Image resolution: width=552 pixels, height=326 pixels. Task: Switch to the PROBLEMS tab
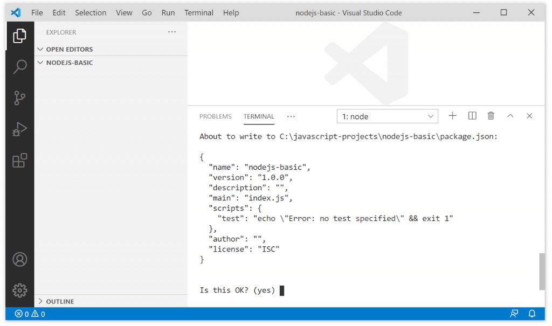(215, 116)
